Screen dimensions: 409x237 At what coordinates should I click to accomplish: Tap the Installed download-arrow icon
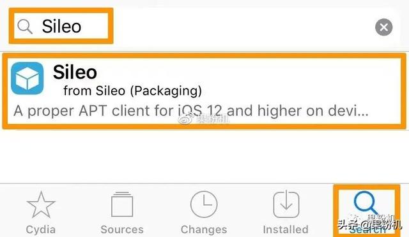tap(286, 205)
